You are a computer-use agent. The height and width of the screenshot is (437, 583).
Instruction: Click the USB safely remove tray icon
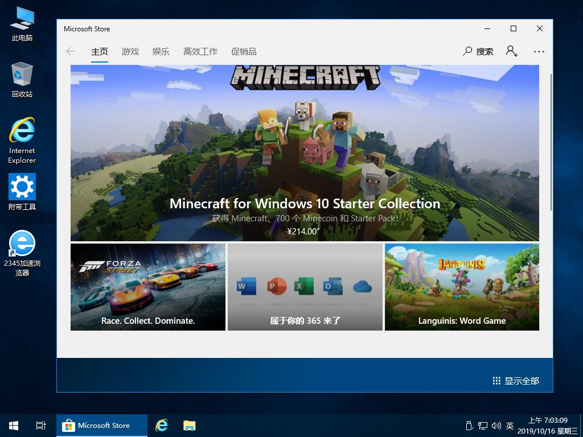(469, 426)
